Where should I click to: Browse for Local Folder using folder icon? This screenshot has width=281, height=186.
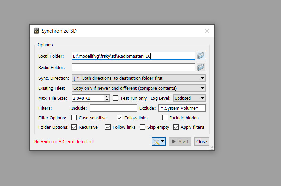point(201,56)
